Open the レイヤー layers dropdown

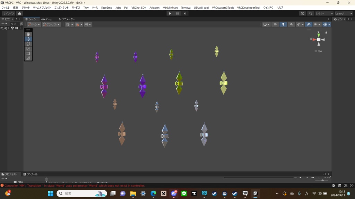click(324, 13)
